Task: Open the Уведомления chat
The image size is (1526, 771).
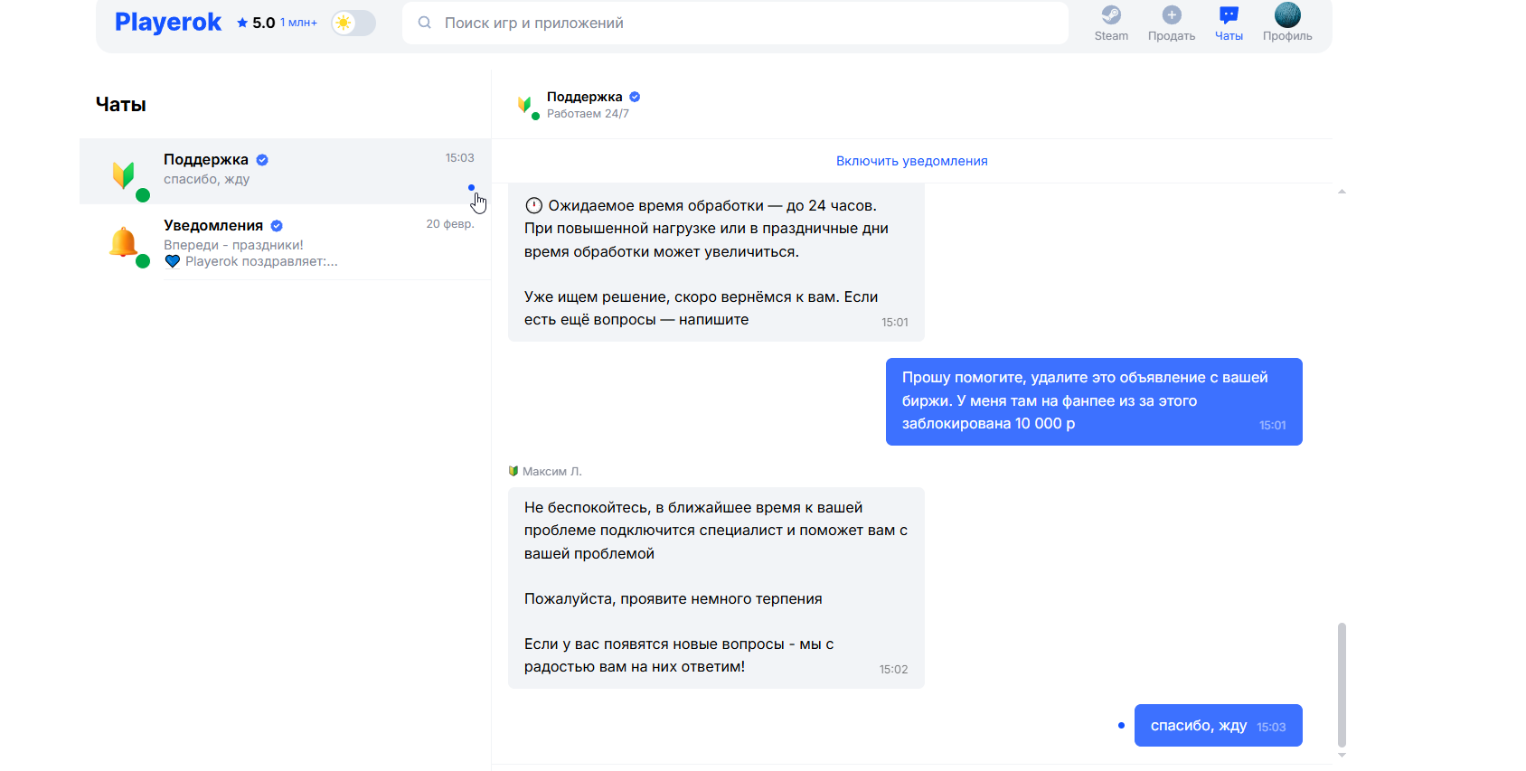Action: pyautogui.click(x=285, y=242)
